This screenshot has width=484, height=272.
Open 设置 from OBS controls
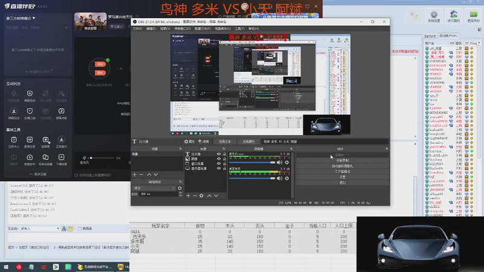point(342,177)
